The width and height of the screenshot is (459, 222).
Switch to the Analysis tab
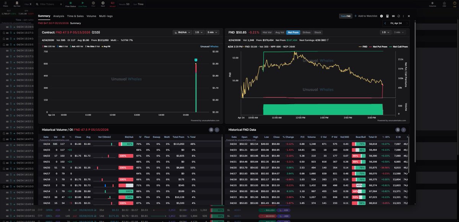tap(59, 16)
